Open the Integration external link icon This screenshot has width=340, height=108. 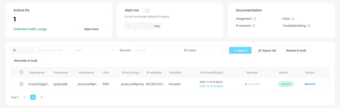click(x=255, y=19)
